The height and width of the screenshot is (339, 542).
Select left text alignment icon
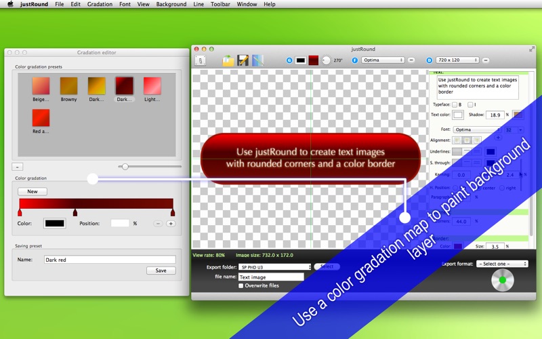457,140
